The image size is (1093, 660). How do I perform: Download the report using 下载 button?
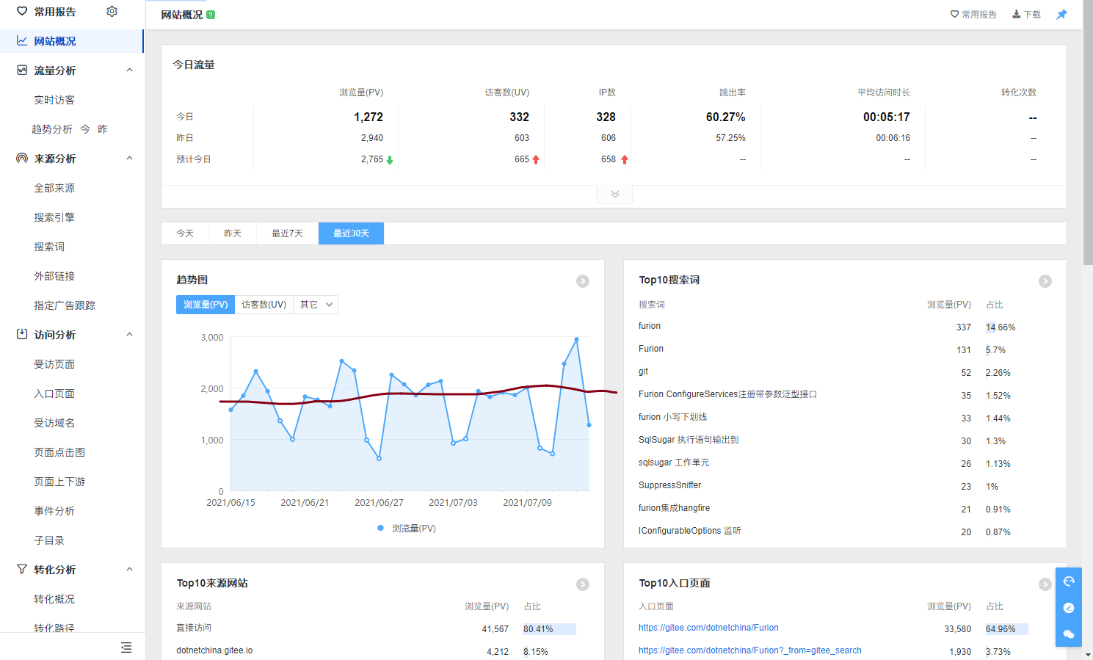point(1026,15)
